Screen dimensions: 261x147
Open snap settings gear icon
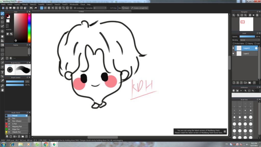coord(71,8)
